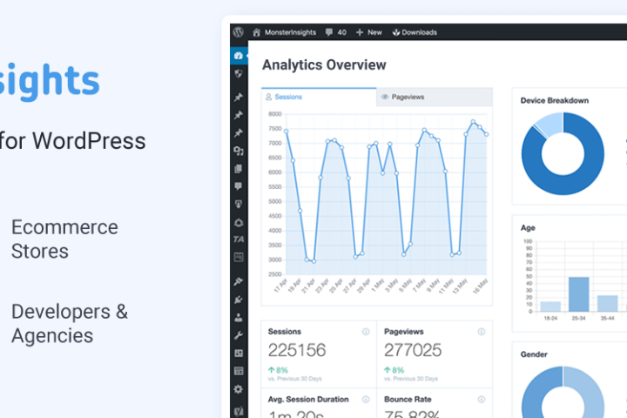The height and width of the screenshot is (418, 627).
Task: Click the first pushpin icon below the shield
Action: (239, 98)
